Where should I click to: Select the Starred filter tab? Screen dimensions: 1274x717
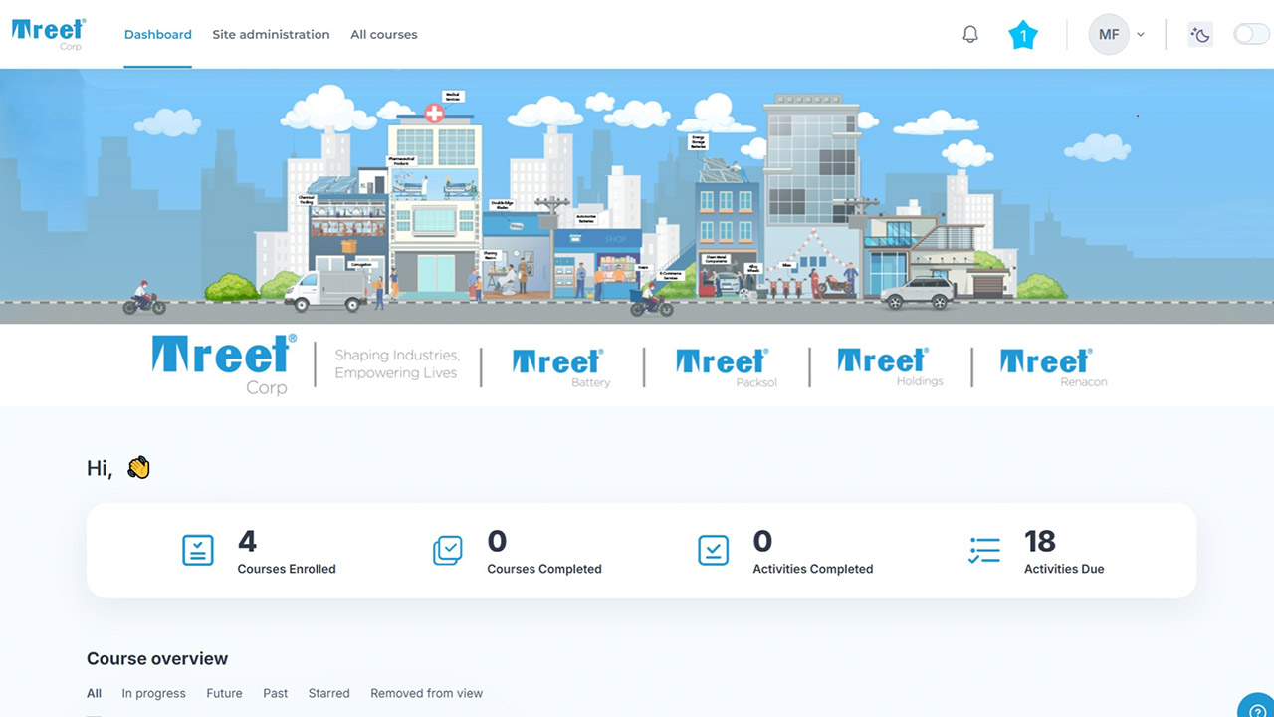(x=329, y=693)
